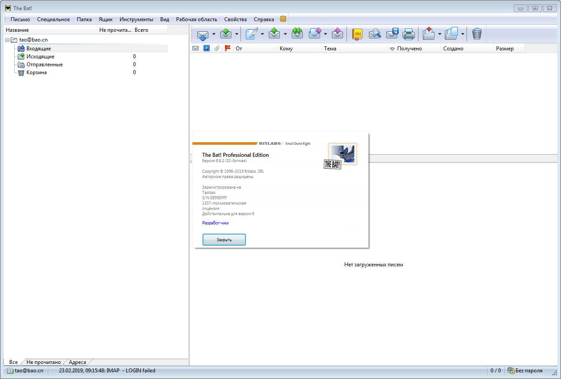
Task: Open the Ящик menu
Action: click(105, 19)
